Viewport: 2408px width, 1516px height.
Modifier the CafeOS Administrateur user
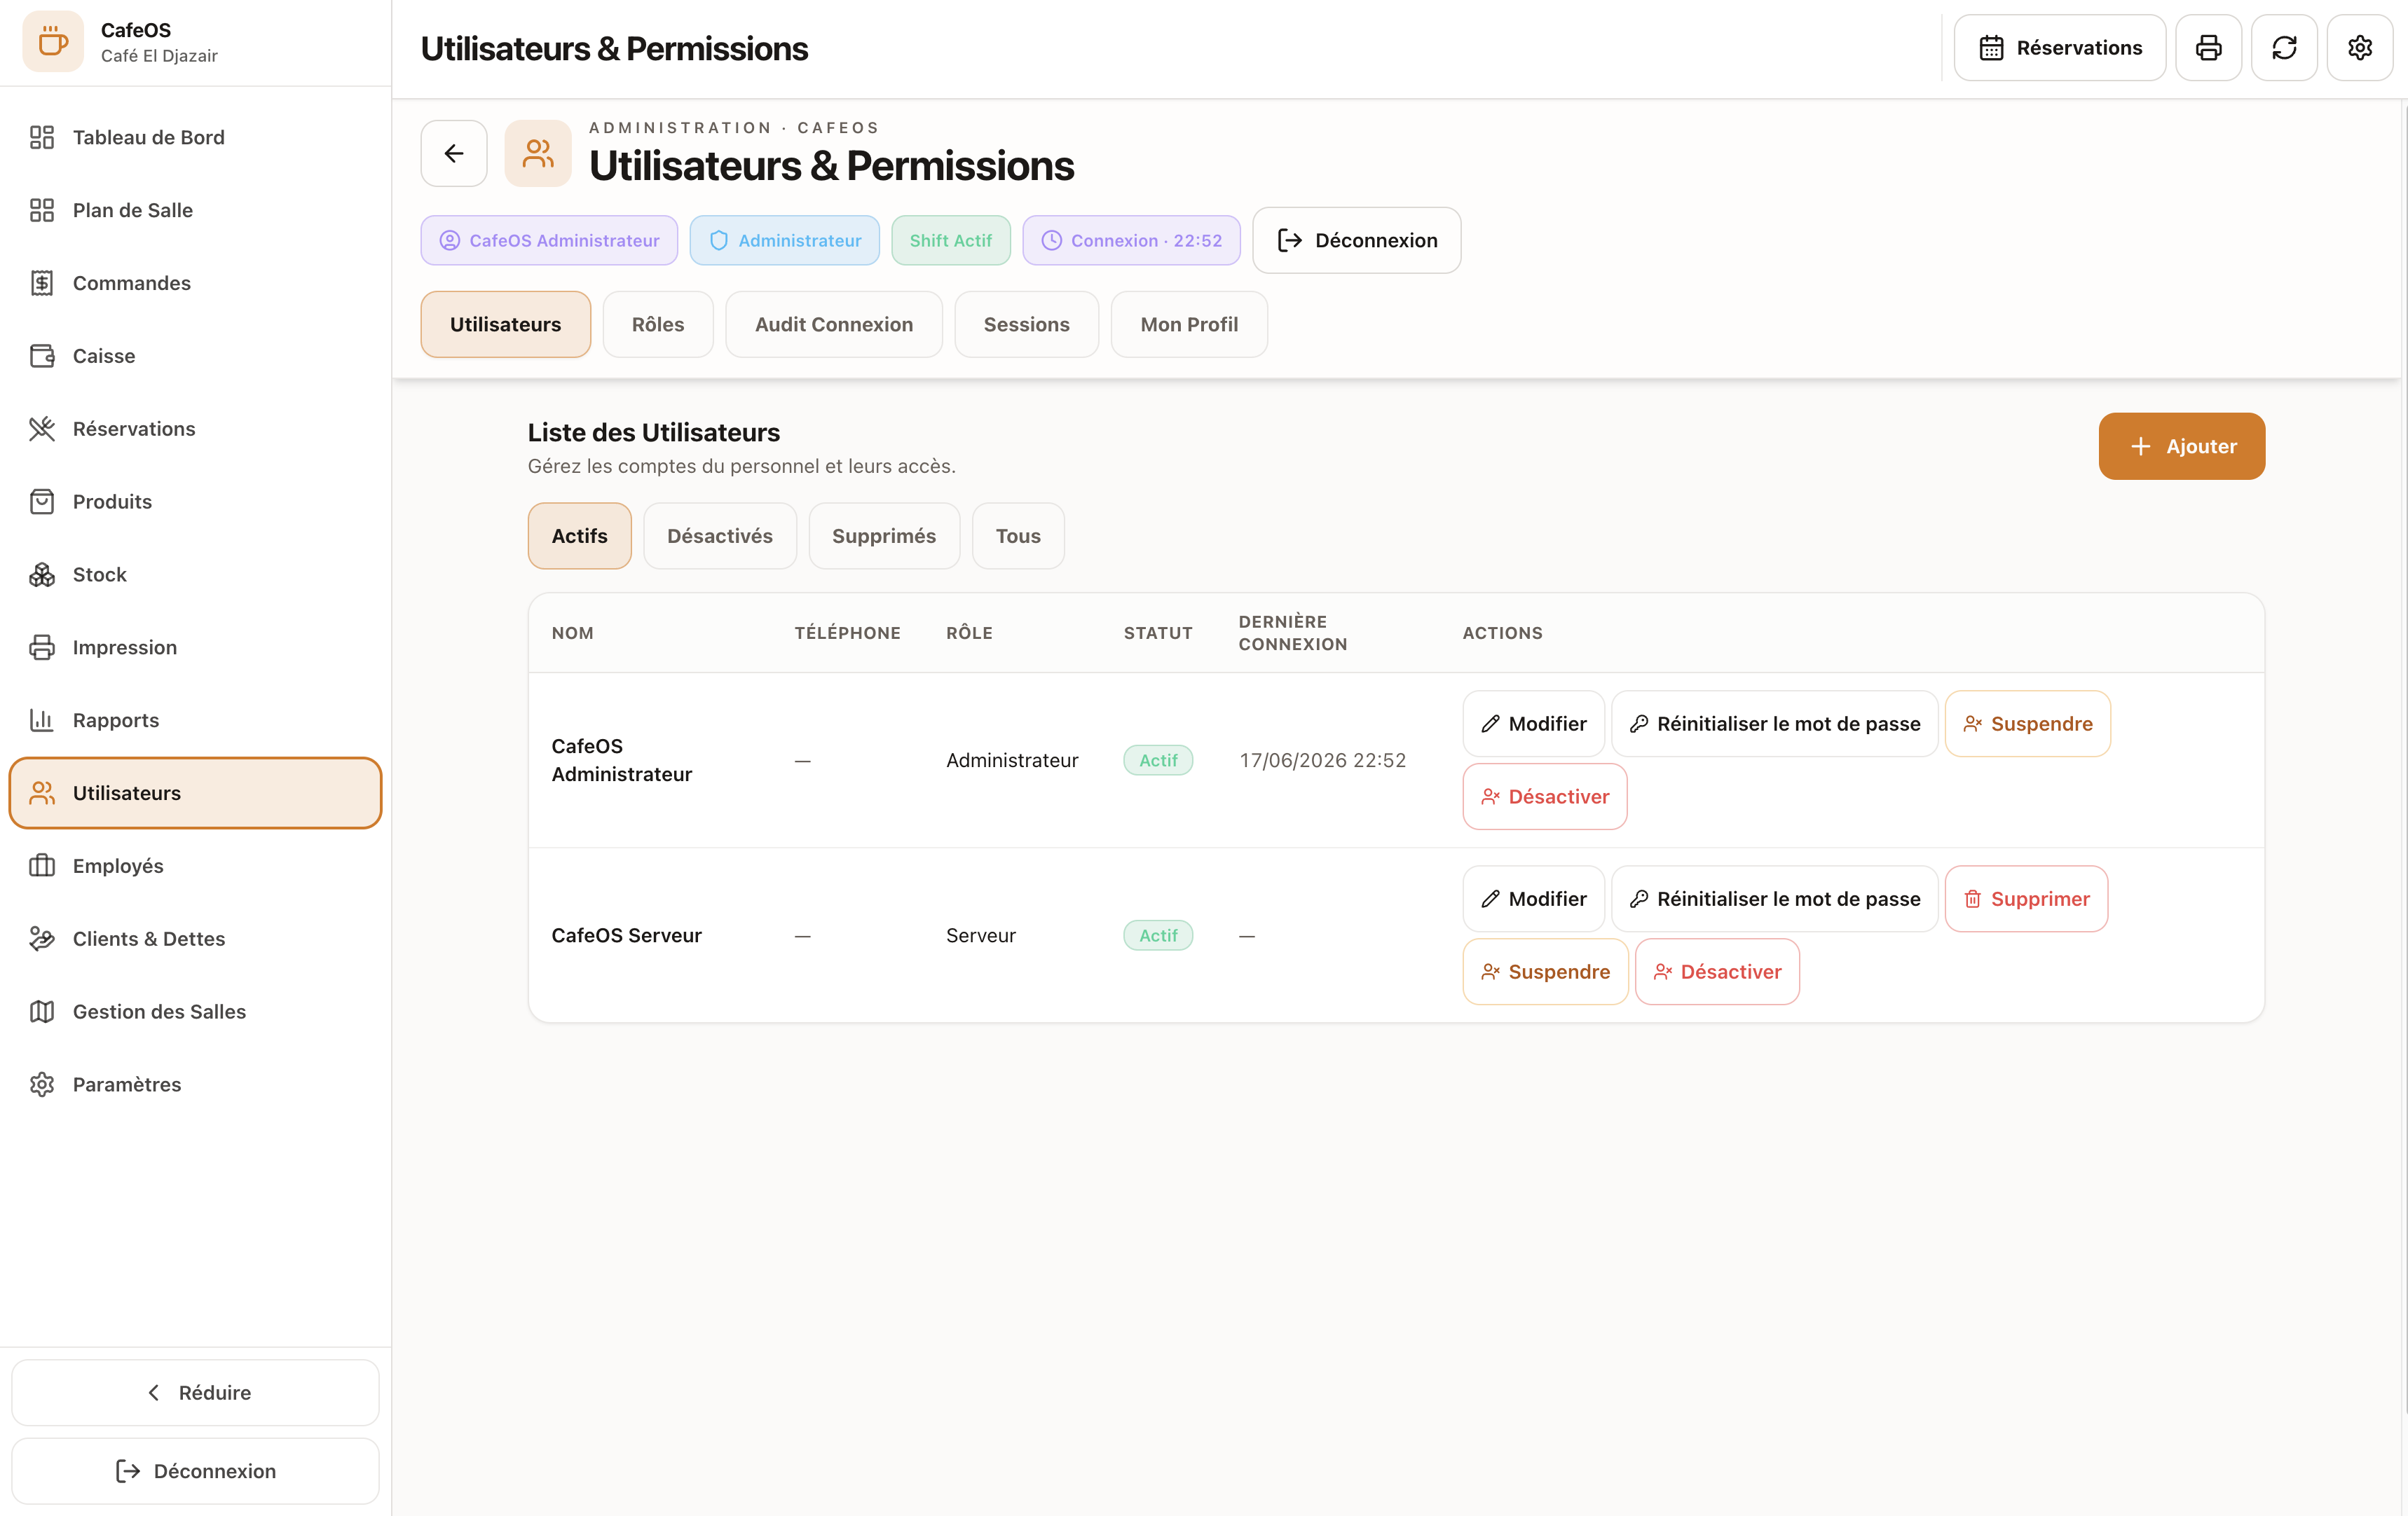1534,724
